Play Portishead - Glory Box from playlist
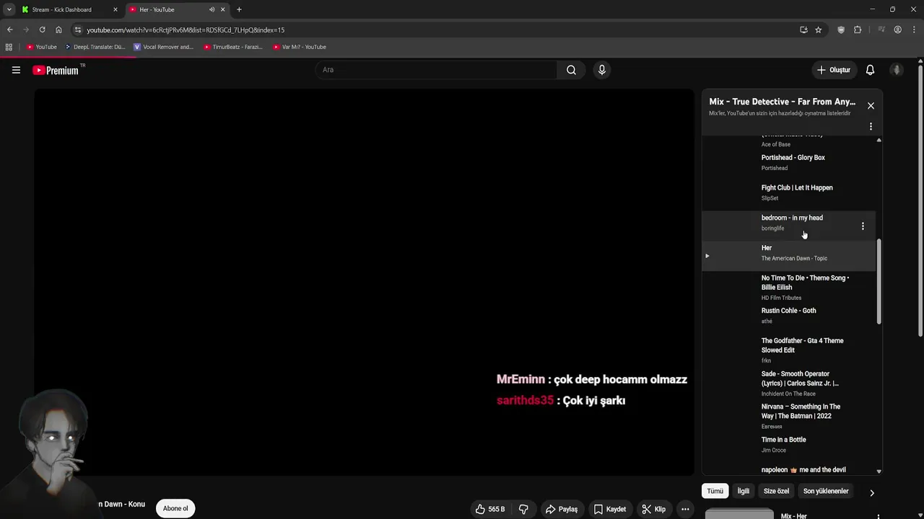The height and width of the screenshot is (519, 924). click(788, 162)
